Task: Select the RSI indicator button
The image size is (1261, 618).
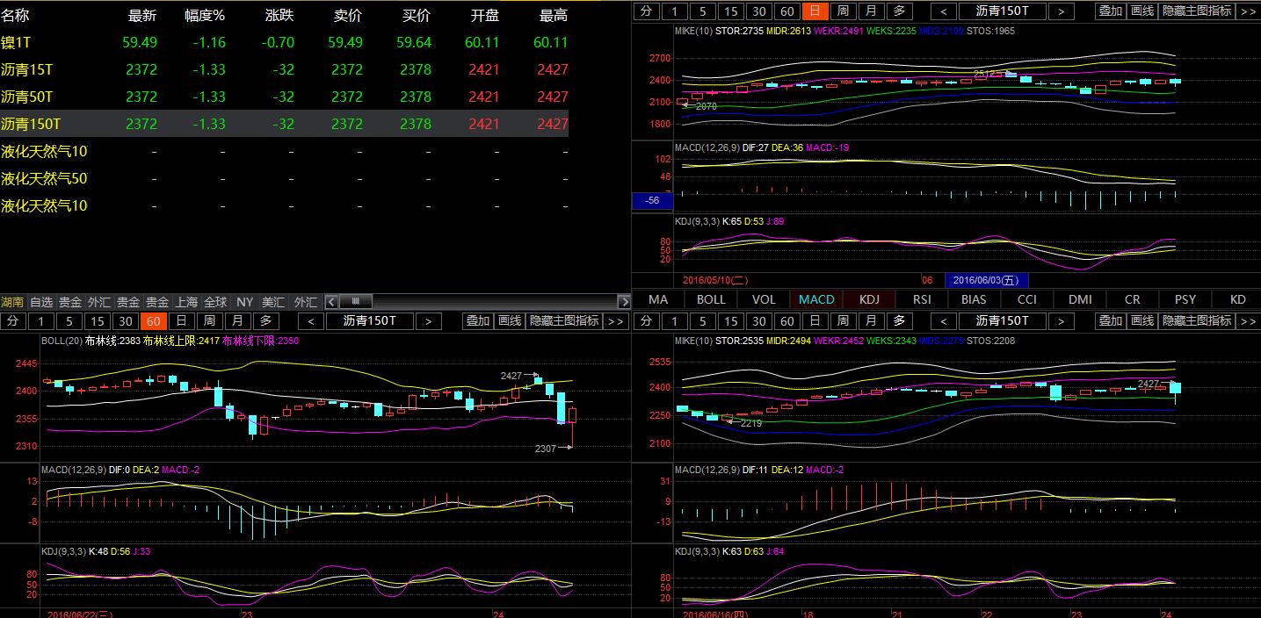Action: (922, 299)
